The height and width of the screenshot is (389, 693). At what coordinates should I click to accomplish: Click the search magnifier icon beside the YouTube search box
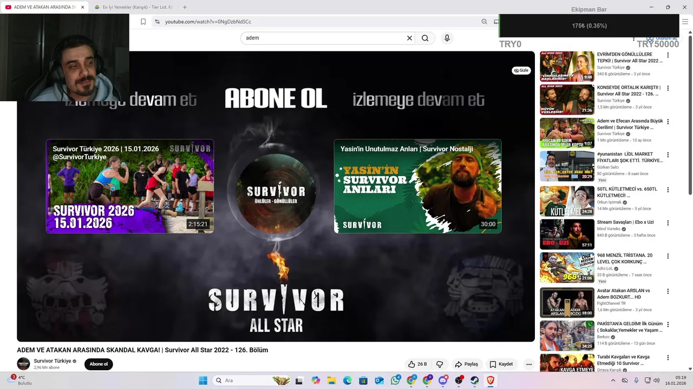coord(425,38)
